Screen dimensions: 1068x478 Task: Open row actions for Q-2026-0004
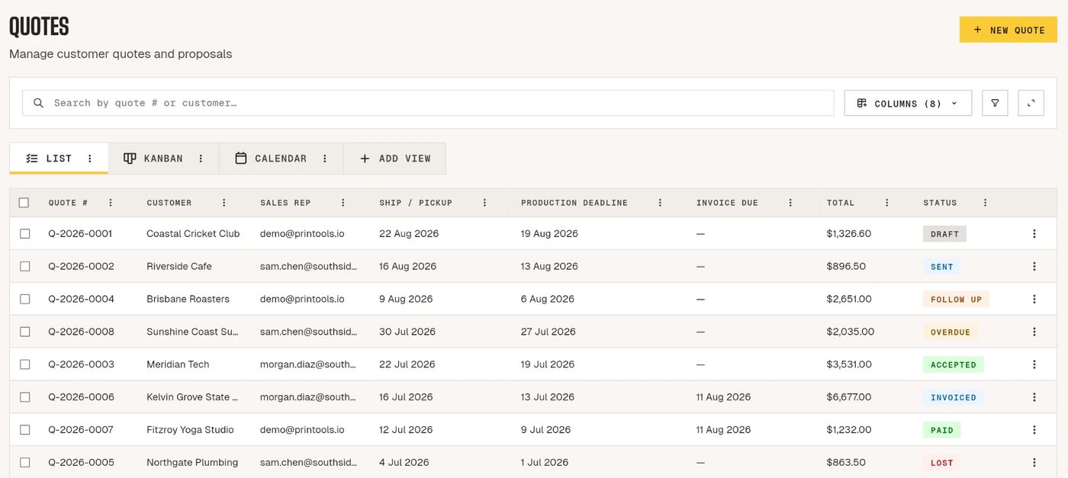click(x=1034, y=300)
